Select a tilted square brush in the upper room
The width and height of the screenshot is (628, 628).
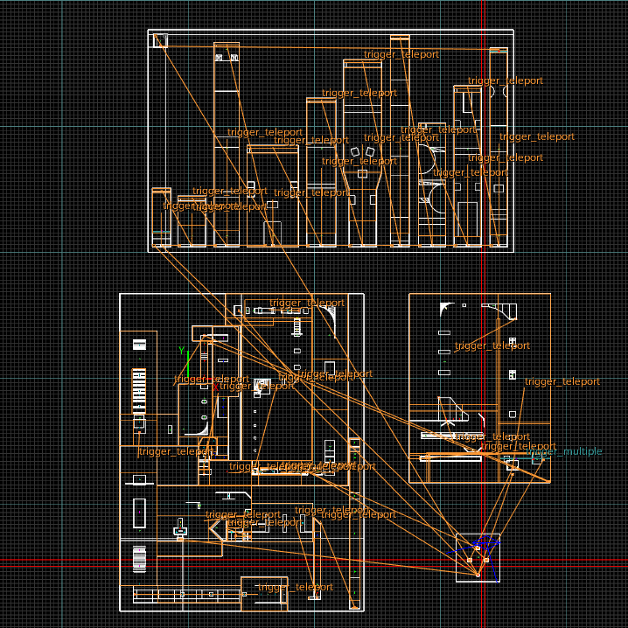(x=356, y=152)
